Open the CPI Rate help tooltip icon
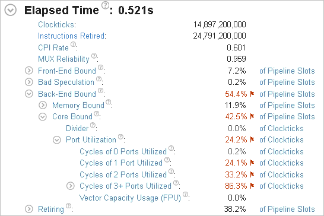 [74, 45]
